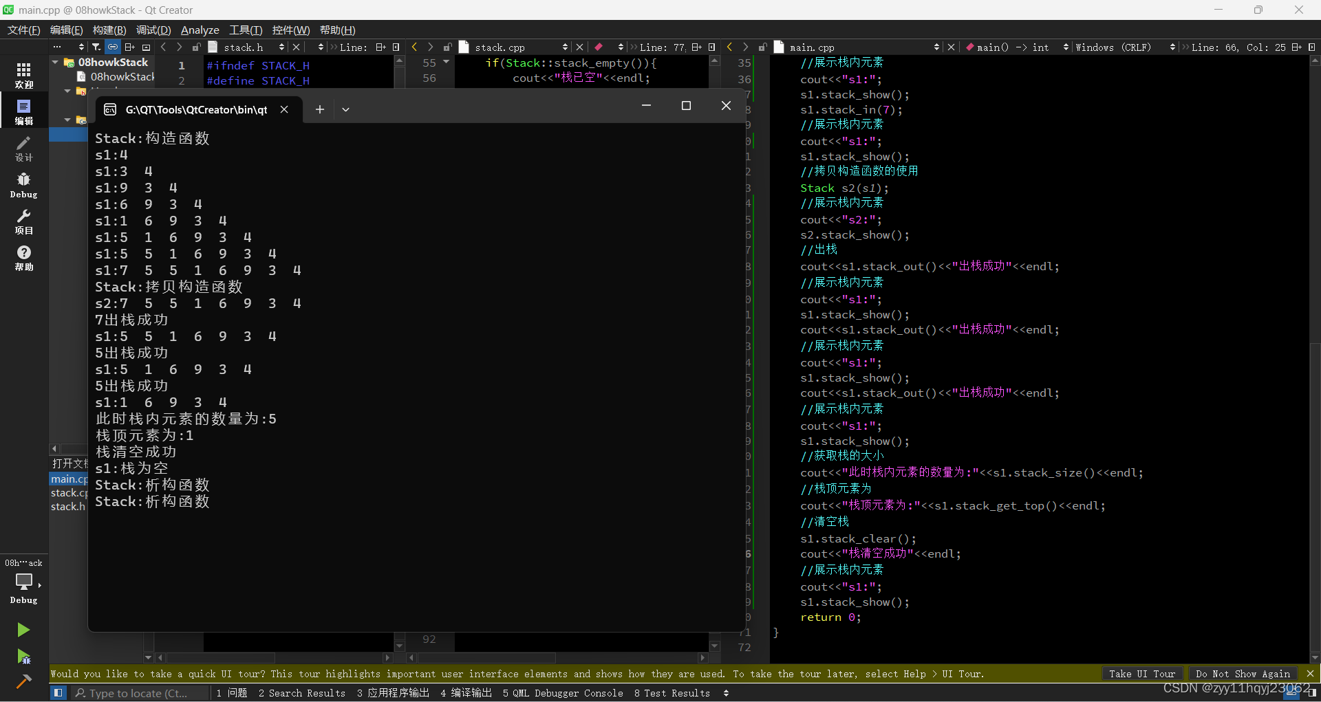This screenshot has width=1321, height=702.
Task: Open the 工具(T) menu
Action: (245, 30)
